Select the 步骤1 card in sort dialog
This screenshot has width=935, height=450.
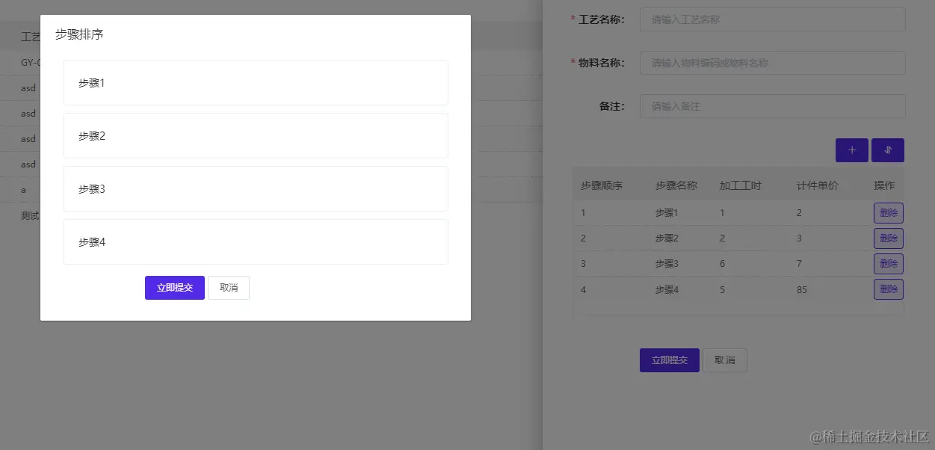[256, 83]
